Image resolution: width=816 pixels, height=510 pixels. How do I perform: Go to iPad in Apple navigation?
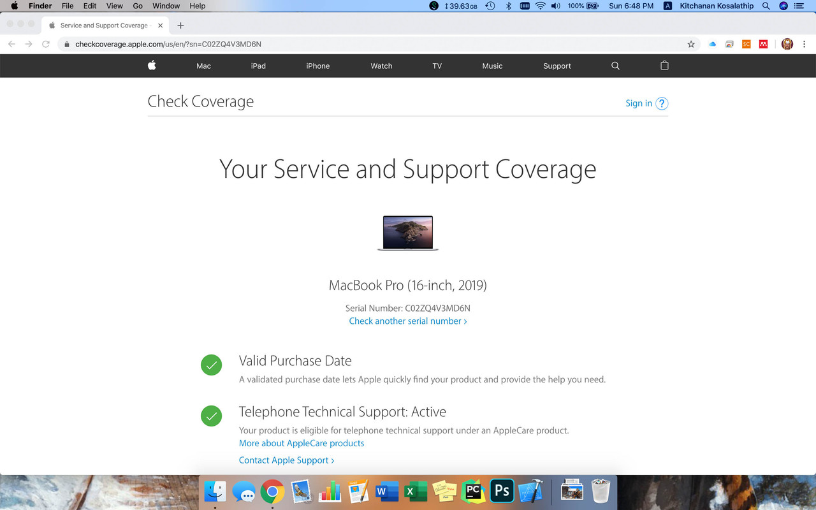258,66
